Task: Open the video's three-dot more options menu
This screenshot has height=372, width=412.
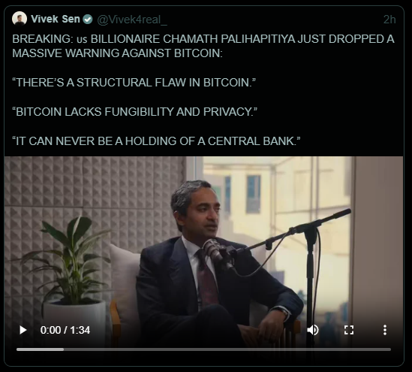Action: [385, 330]
